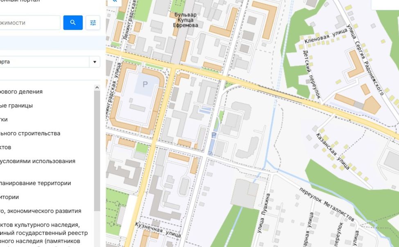Click the 'Бульвар Купца Ефремова' map label

coord(186,20)
